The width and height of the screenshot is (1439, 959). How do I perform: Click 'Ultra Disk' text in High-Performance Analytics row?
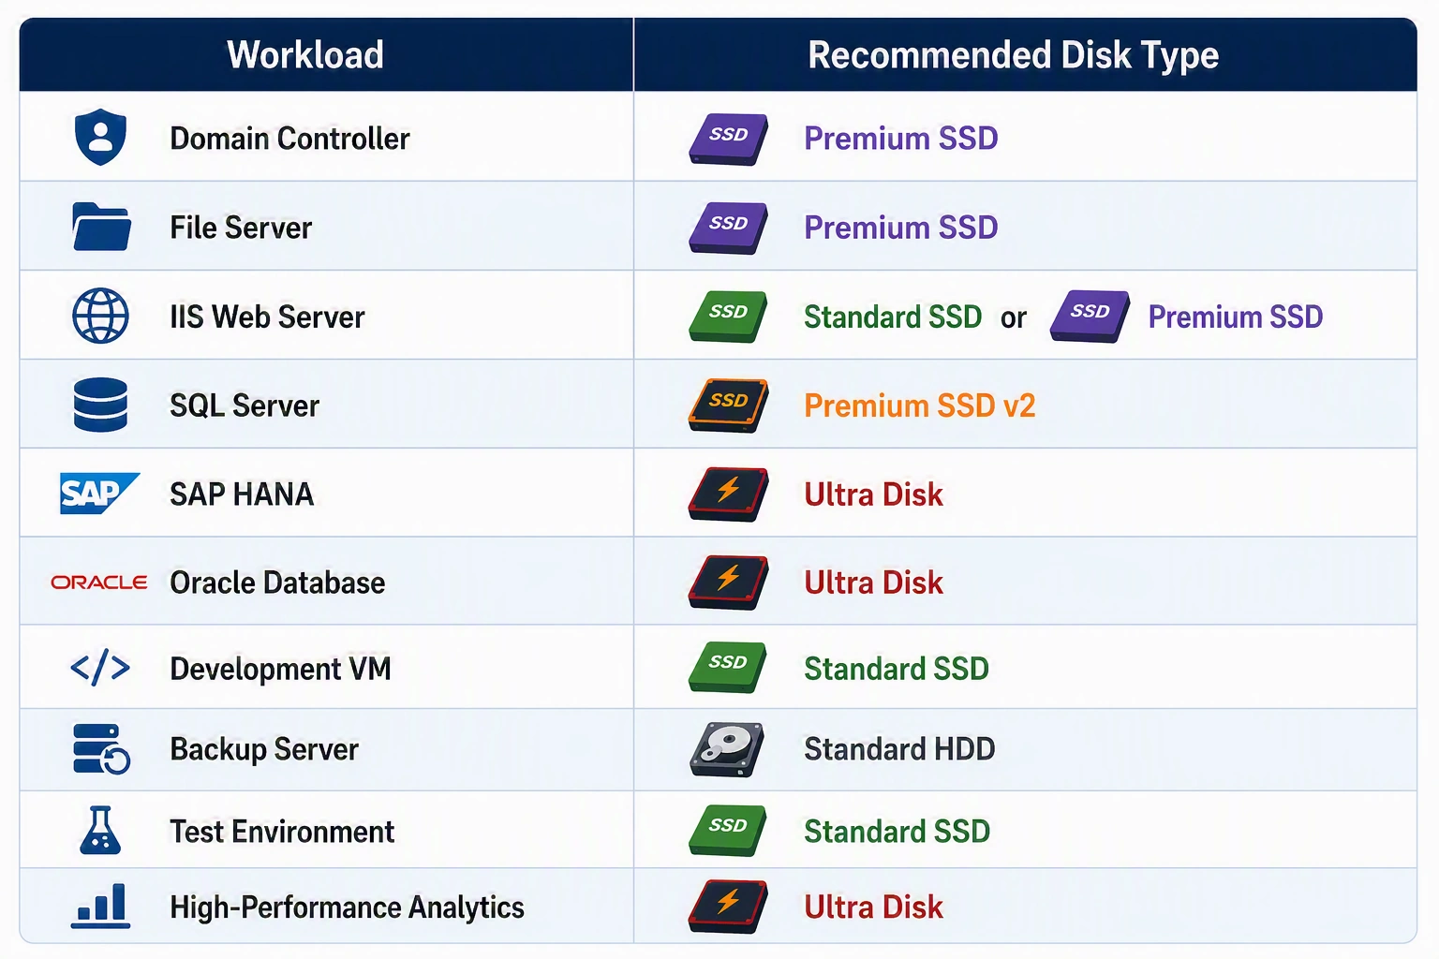coord(873,907)
